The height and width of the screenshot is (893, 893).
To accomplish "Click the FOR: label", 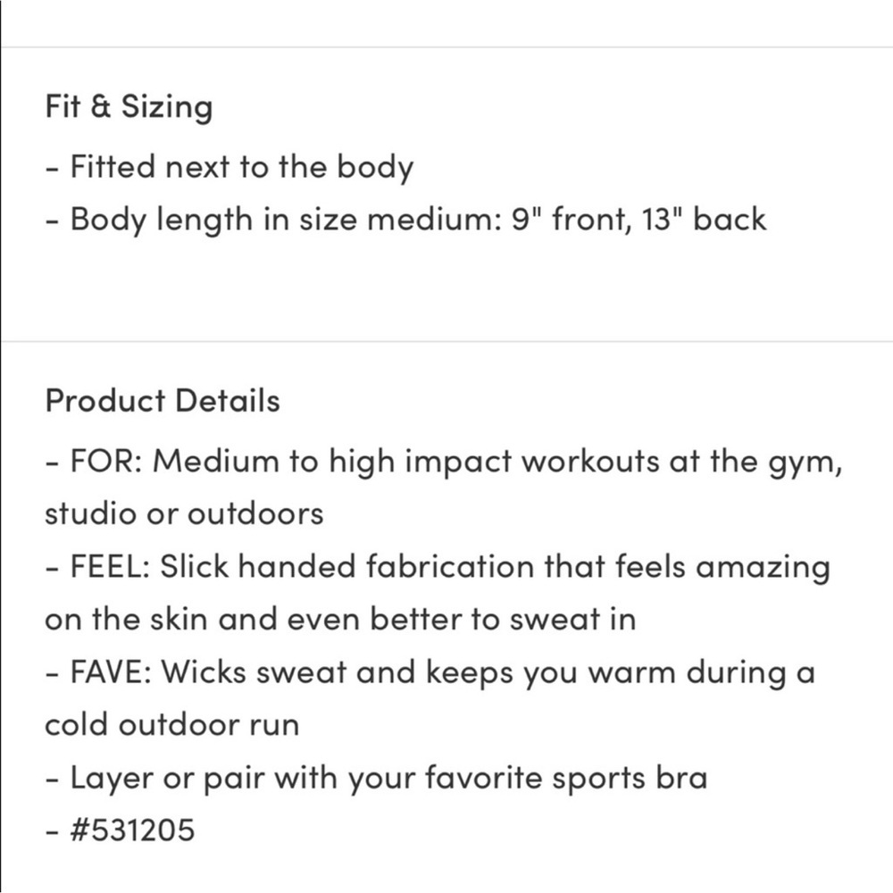I will (108, 463).
